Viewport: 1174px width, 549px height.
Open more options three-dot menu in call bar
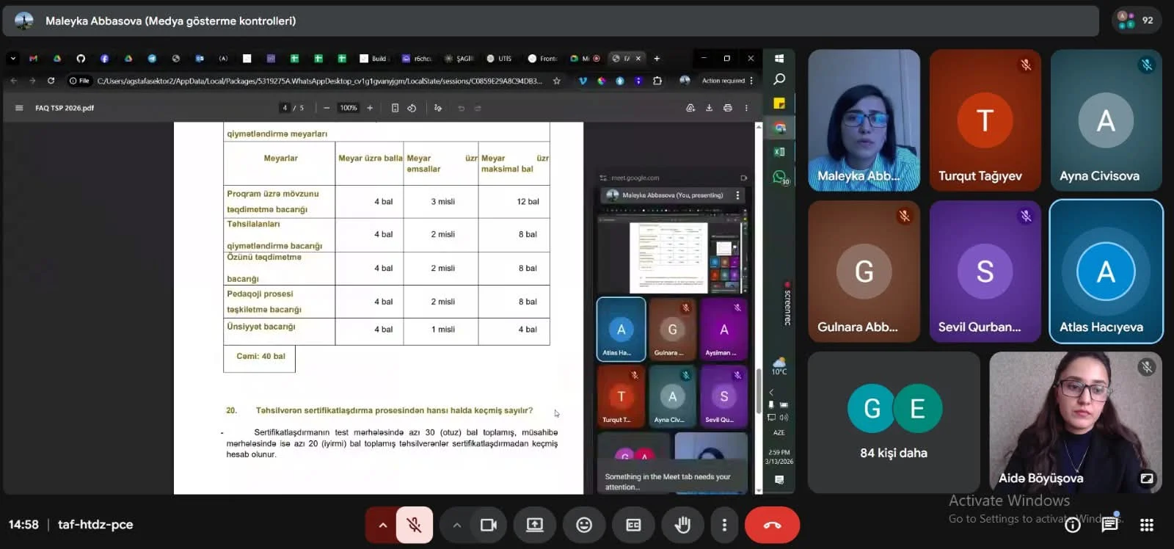(724, 525)
